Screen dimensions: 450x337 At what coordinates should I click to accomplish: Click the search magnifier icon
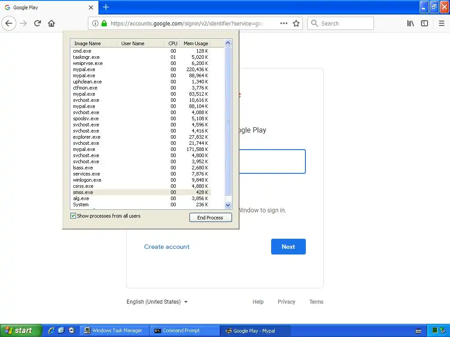tap(315, 24)
